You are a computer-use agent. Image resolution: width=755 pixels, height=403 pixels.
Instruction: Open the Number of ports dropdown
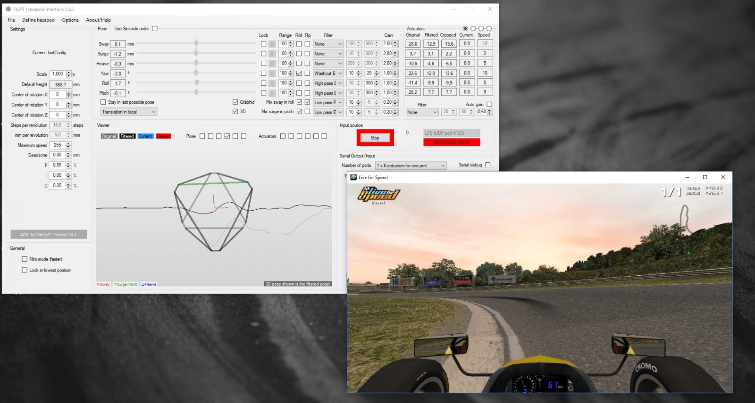(x=411, y=165)
